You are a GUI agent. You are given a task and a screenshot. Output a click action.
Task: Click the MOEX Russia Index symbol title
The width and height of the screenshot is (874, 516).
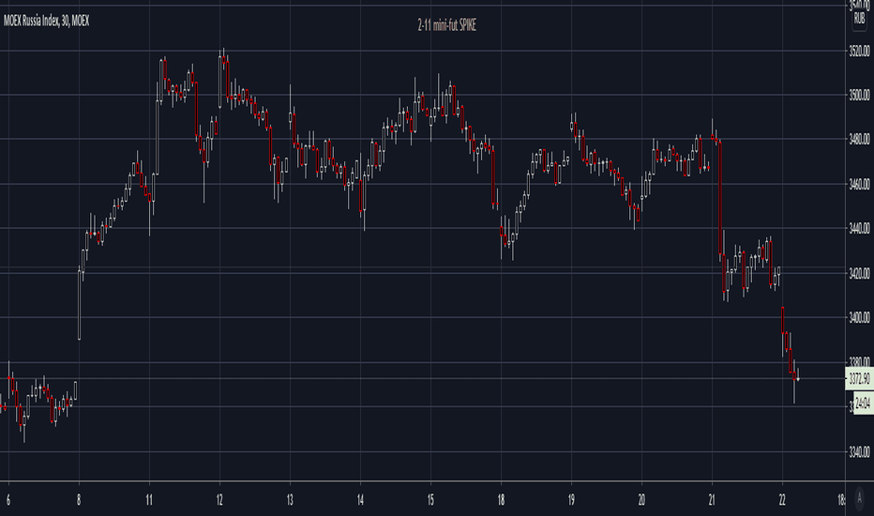pyautogui.click(x=46, y=22)
